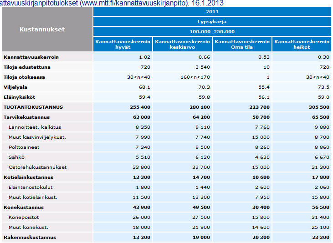Select Kannattavuuskerroin Oma tila column header
Screen dimensions: 333x243
coord(242,44)
